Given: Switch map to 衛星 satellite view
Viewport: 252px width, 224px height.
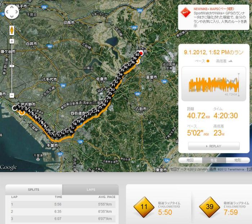Looking at the screenshot, I should 214,160.
